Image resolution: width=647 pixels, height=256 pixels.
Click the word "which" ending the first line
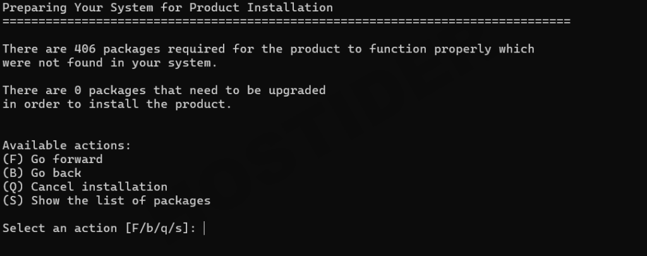click(516, 49)
